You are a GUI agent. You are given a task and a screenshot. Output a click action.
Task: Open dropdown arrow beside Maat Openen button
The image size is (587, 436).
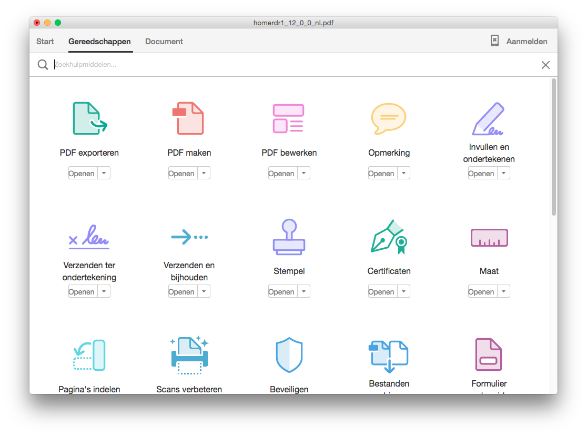pos(504,291)
